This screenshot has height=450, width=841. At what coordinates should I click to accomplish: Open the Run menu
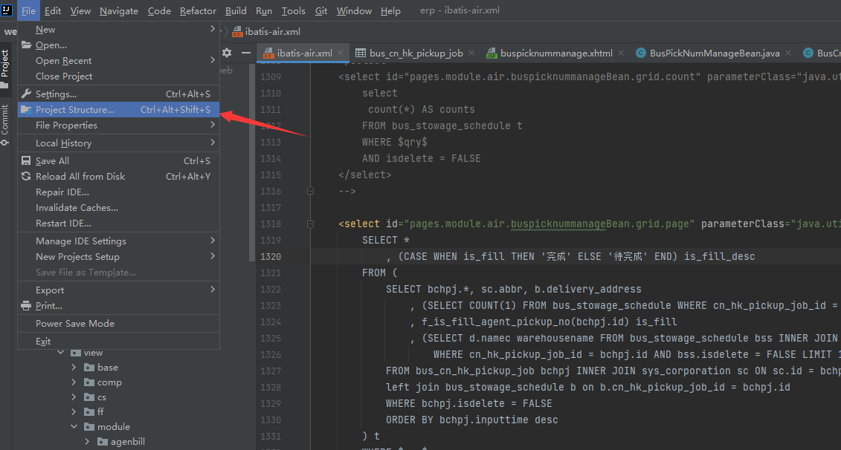264,10
